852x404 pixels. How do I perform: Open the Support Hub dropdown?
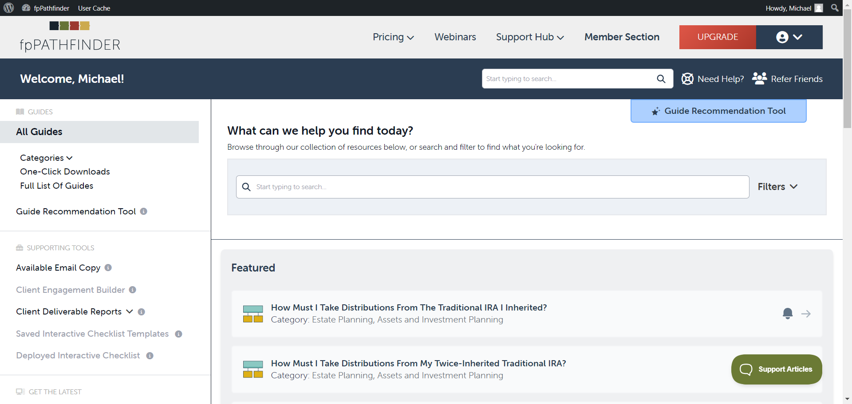click(530, 37)
